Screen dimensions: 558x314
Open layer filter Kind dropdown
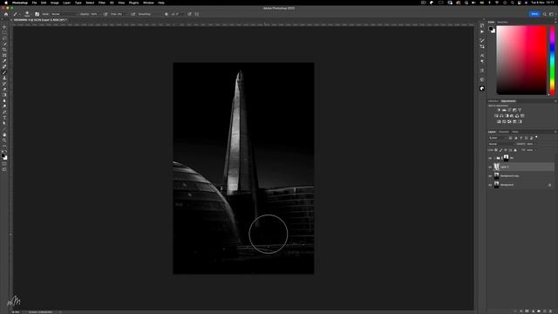(x=498, y=138)
